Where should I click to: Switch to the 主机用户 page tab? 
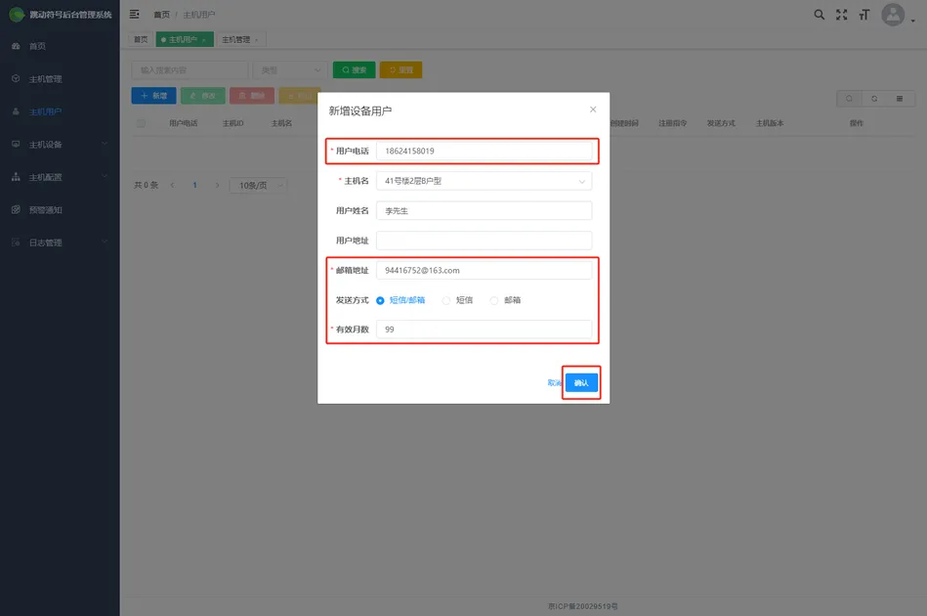[185, 40]
